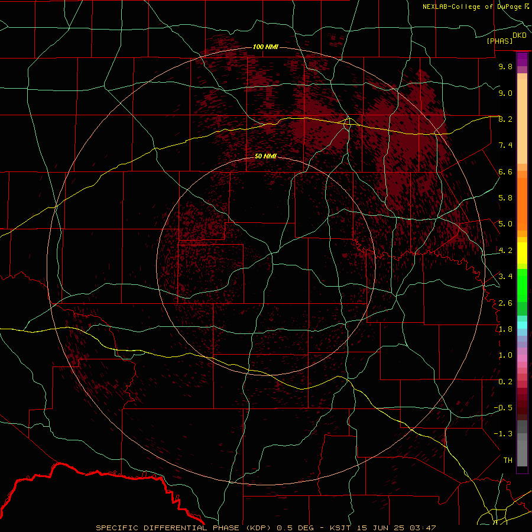This screenshot has height=532, width=532.
Task: Click the 9.8 color scale value
Action: pyautogui.click(x=505, y=66)
